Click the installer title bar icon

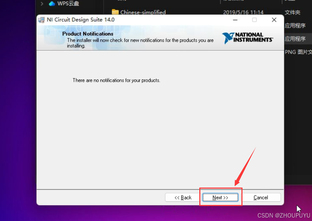click(41, 20)
